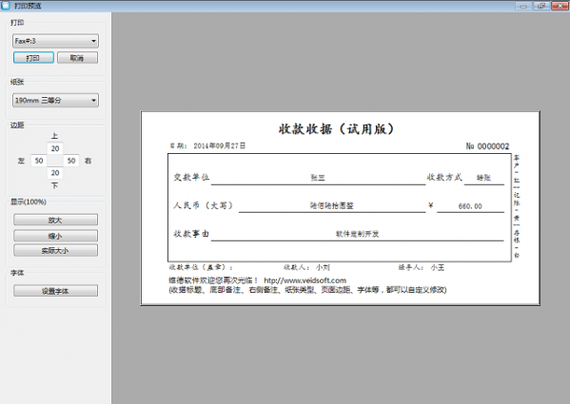Expand the printer list arrow
Image resolution: width=570 pixels, height=404 pixels.
pyautogui.click(x=93, y=41)
